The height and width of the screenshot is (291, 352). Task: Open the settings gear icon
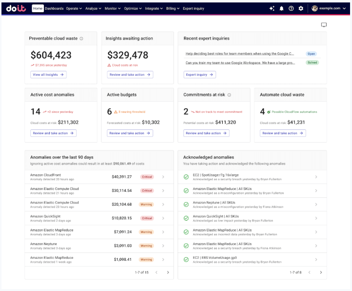pyautogui.click(x=301, y=8)
